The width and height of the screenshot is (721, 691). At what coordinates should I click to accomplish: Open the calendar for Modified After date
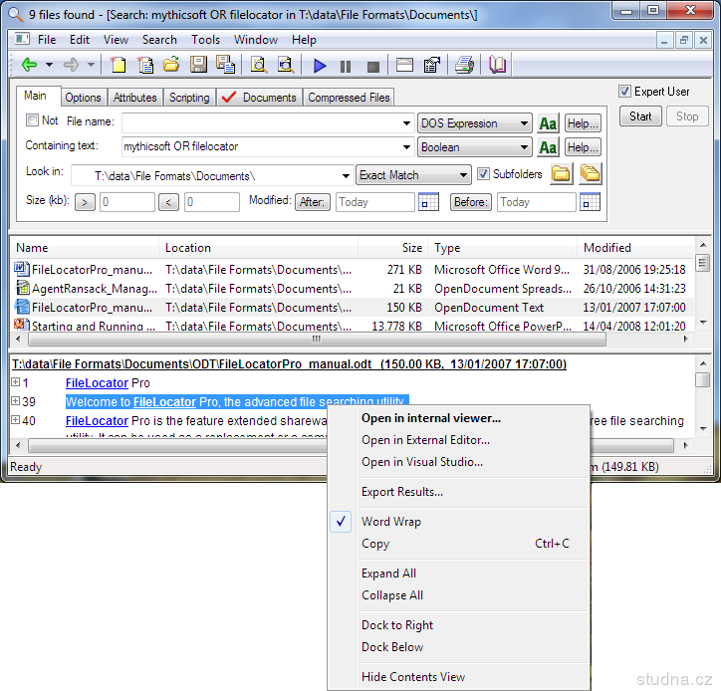click(x=428, y=202)
